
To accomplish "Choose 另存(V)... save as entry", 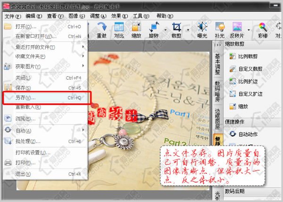I will tap(45, 97).
